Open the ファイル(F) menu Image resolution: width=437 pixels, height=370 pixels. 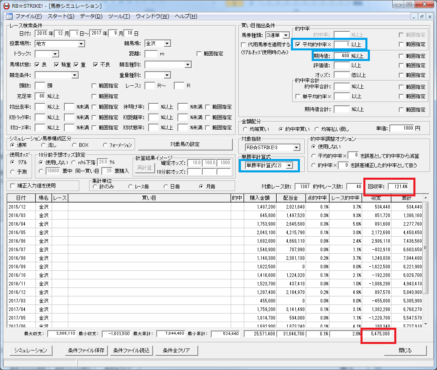[28, 16]
